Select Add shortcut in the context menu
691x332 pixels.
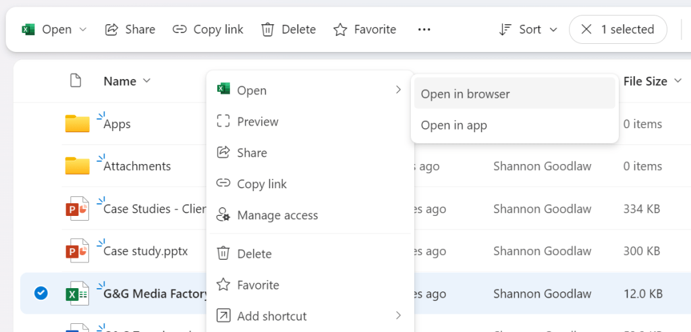pyautogui.click(x=310, y=316)
